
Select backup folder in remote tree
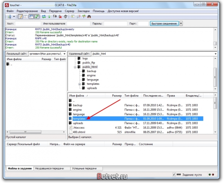91,71
